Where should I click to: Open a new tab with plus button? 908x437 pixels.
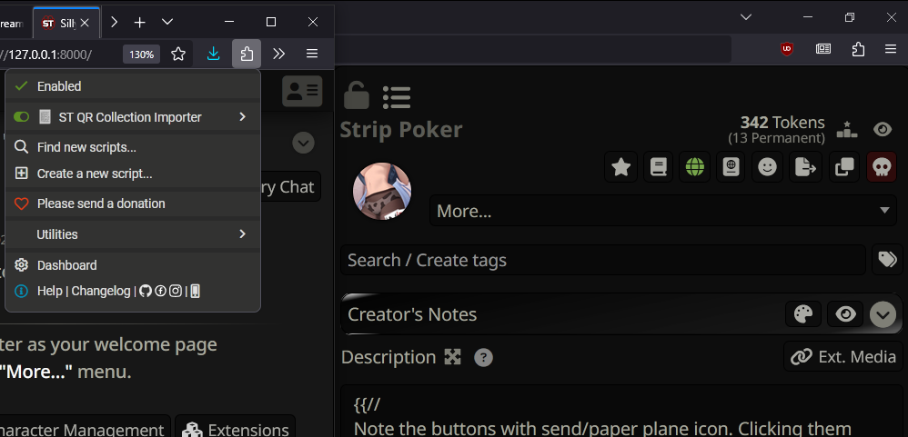tap(139, 23)
